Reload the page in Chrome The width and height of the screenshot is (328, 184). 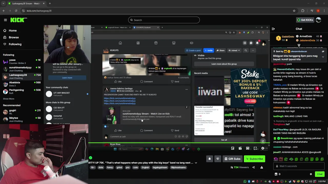[x=16, y=11]
